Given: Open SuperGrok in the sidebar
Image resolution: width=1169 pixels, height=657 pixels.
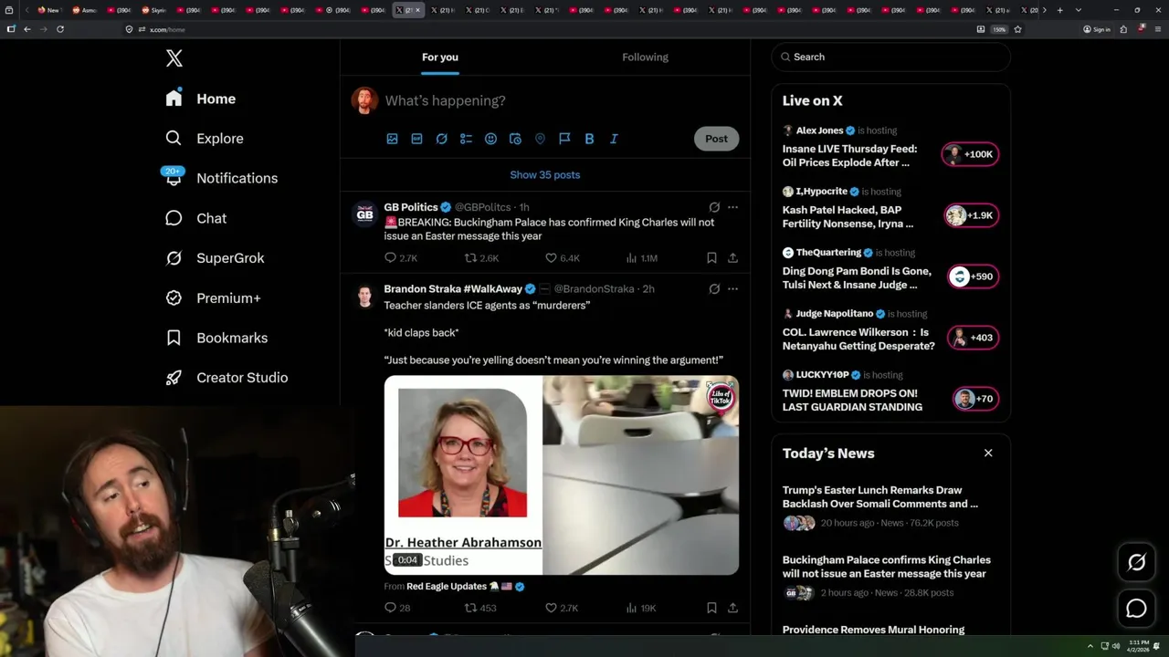Looking at the screenshot, I should pos(215,258).
